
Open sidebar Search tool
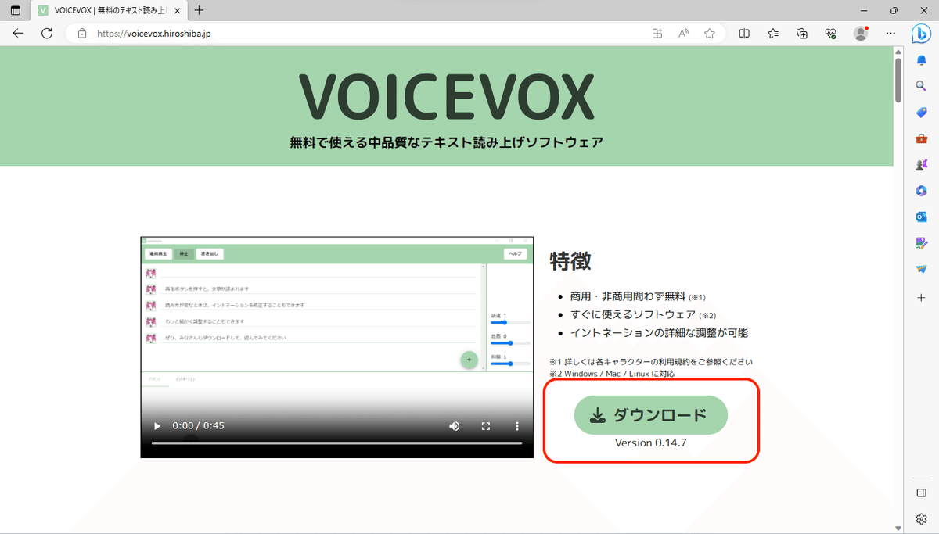click(x=921, y=86)
